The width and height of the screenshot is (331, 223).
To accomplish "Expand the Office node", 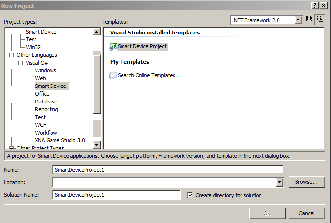I will [30, 94].
